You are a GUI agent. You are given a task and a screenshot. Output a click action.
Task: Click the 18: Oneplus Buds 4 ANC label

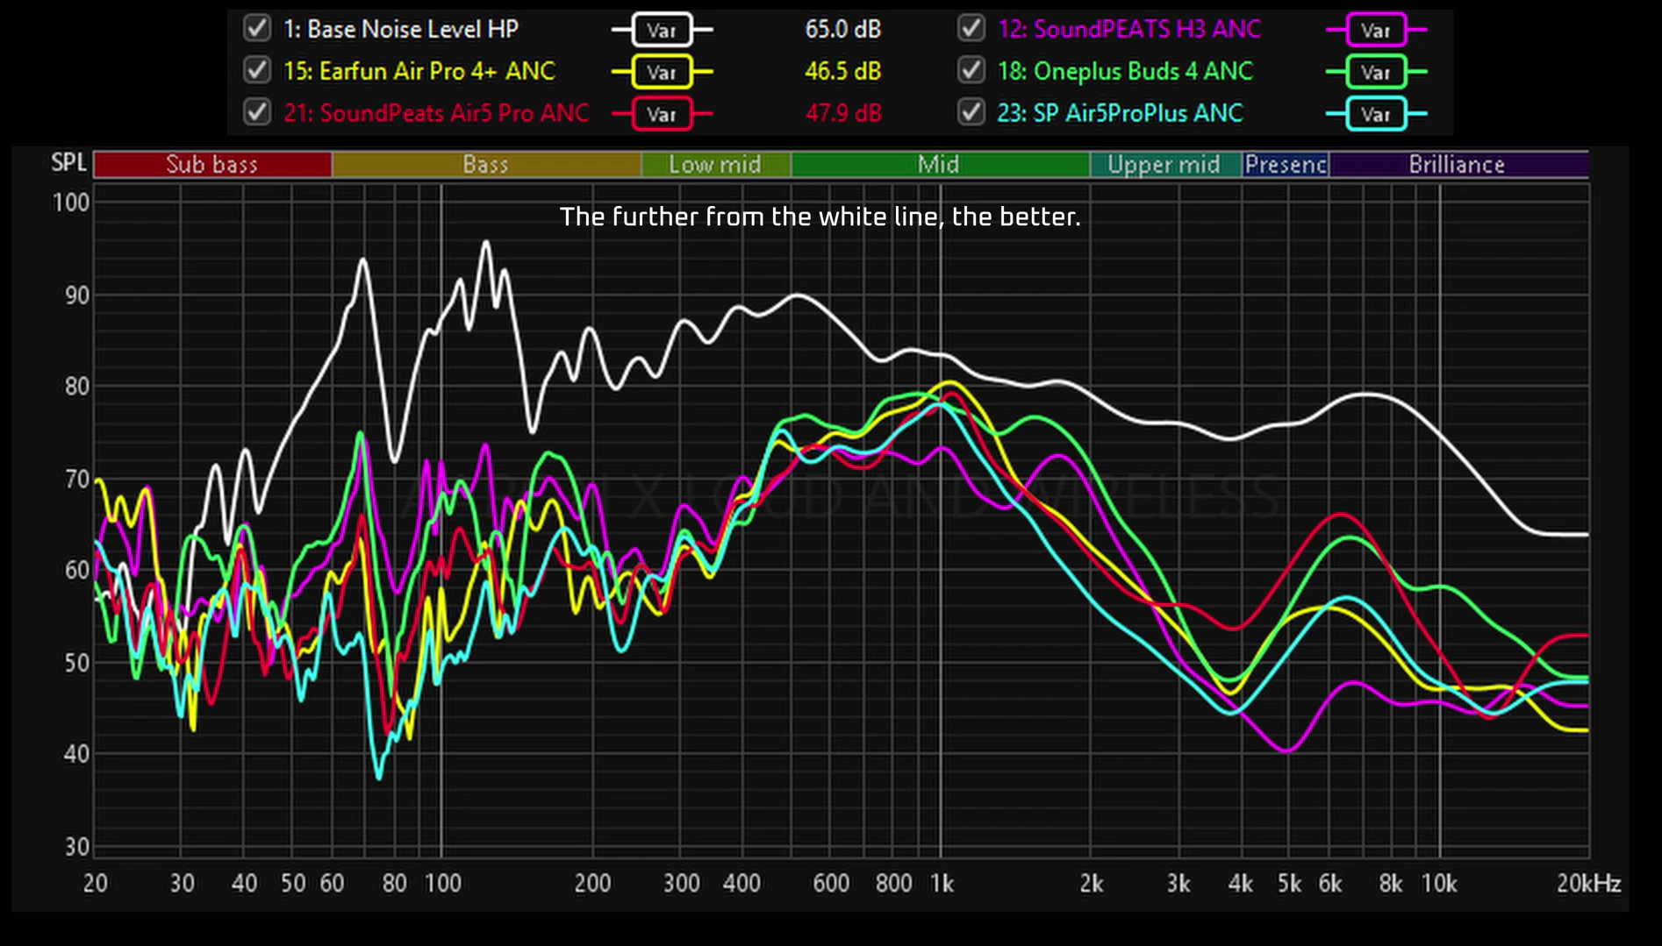(x=1126, y=71)
